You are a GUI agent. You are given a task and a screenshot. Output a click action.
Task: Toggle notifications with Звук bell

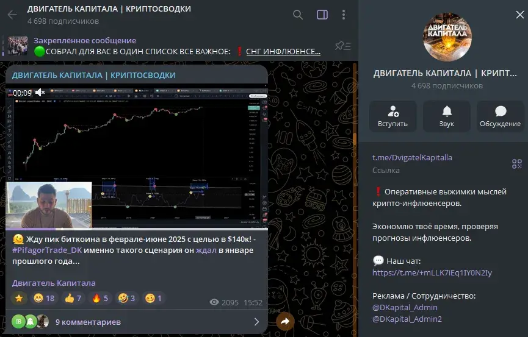446,116
